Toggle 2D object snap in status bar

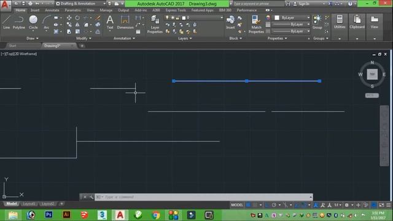(x=304, y=205)
